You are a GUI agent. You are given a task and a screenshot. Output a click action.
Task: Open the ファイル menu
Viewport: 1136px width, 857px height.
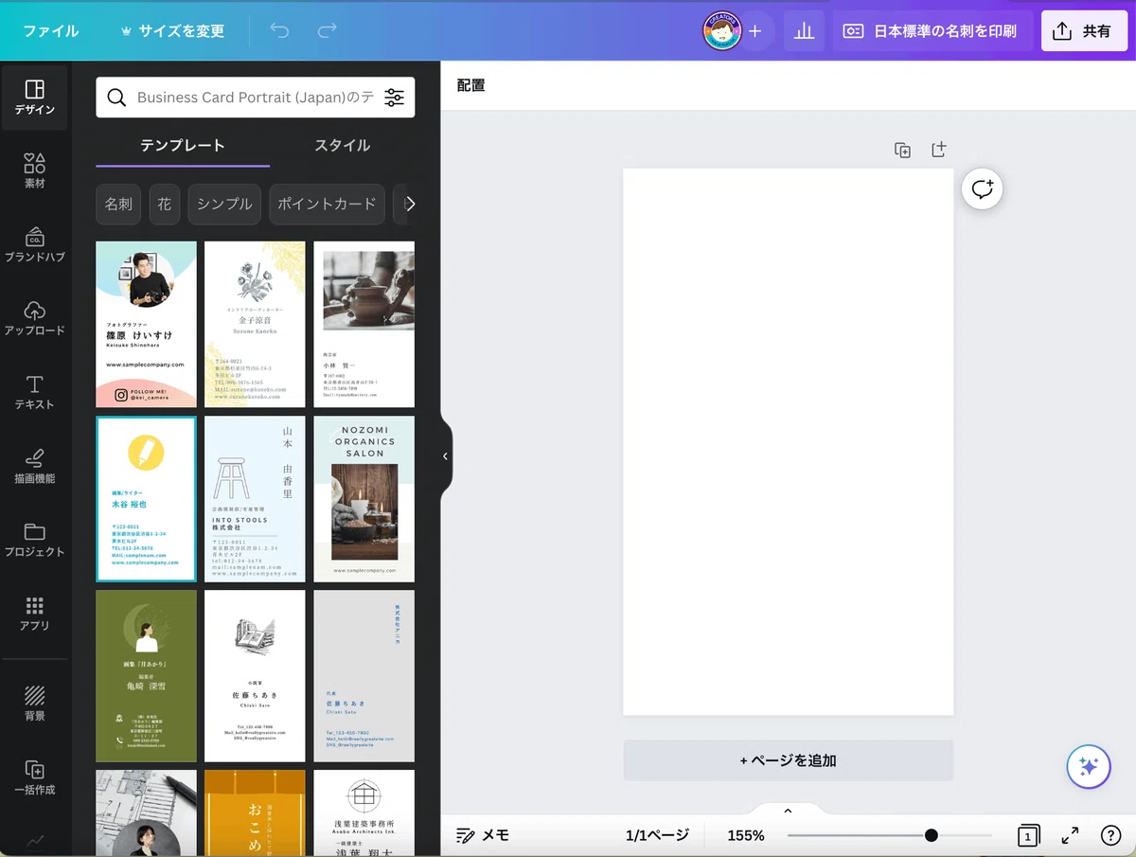point(51,31)
